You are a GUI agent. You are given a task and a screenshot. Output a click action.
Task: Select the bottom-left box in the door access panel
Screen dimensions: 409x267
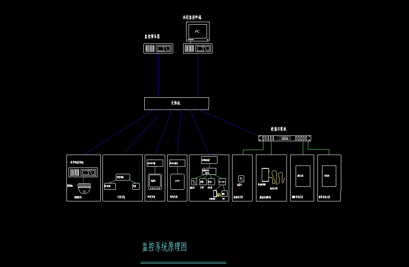[x=110, y=186]
